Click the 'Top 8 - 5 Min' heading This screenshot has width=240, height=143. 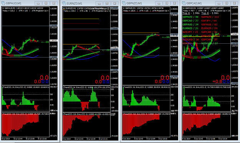coord(210,13)
